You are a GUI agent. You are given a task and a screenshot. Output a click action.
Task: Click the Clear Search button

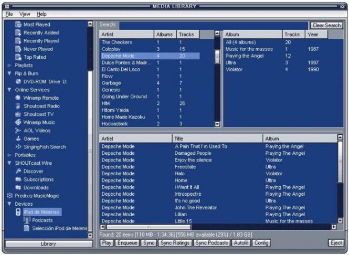pos(326,25)
